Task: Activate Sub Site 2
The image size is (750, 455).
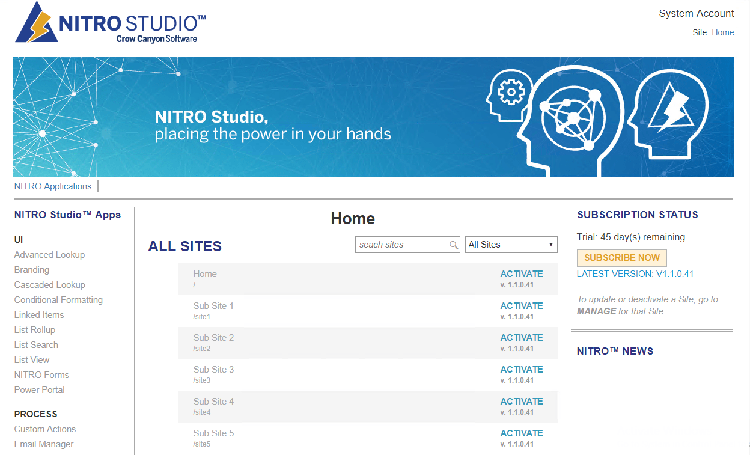Action: pyautogui.click(x=522, y=338)
